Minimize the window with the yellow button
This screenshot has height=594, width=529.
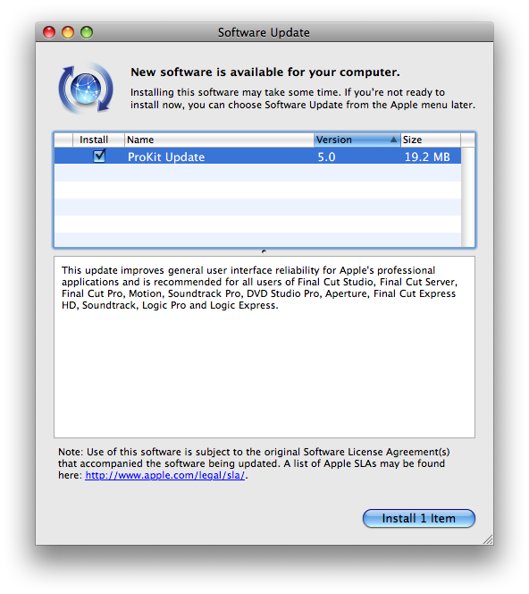click(x=68, y=32)
